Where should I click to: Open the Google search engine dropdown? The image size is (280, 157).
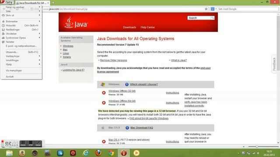214,9
